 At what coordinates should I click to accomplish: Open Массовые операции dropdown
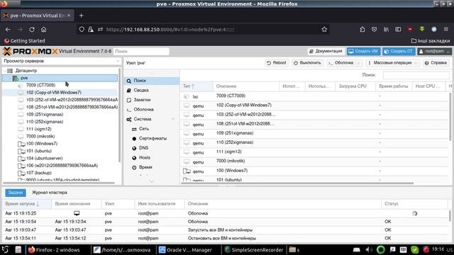pos(392,63)
